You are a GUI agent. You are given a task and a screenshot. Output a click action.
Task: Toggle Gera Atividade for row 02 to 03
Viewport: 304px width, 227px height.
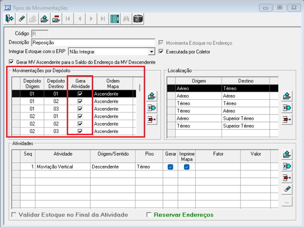click(x=80, y=131)
